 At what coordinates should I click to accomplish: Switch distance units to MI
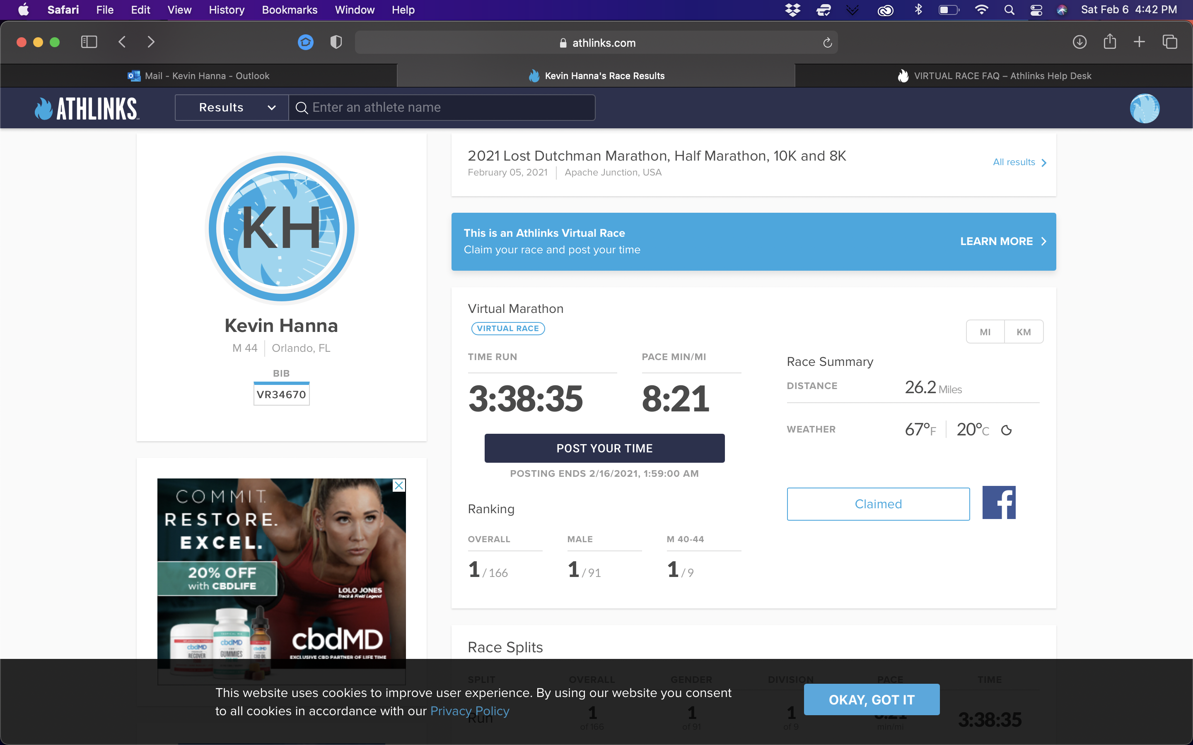point(985,332)
